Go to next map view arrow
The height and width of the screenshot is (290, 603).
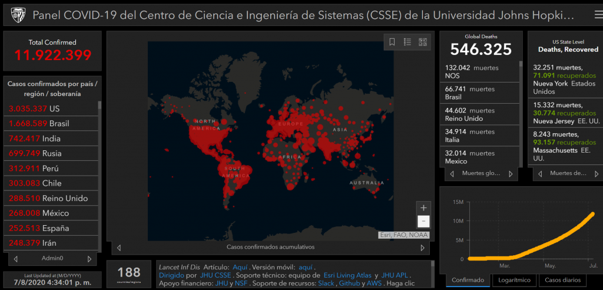422,248
